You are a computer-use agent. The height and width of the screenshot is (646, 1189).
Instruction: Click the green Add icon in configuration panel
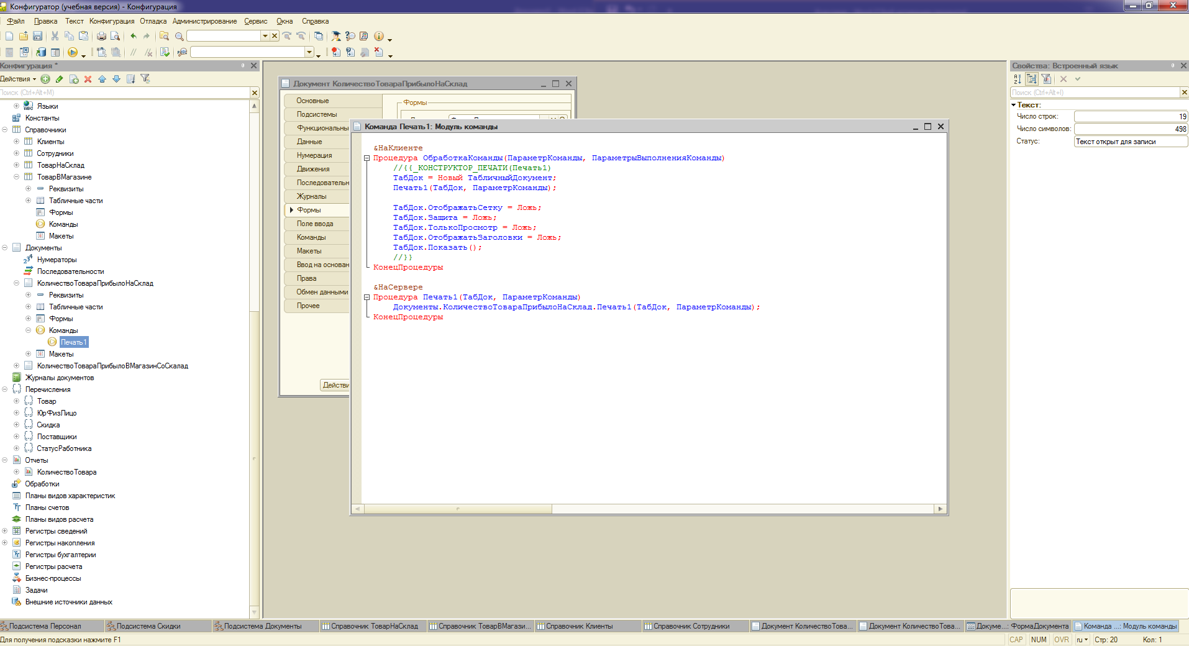tap(45, 79)
